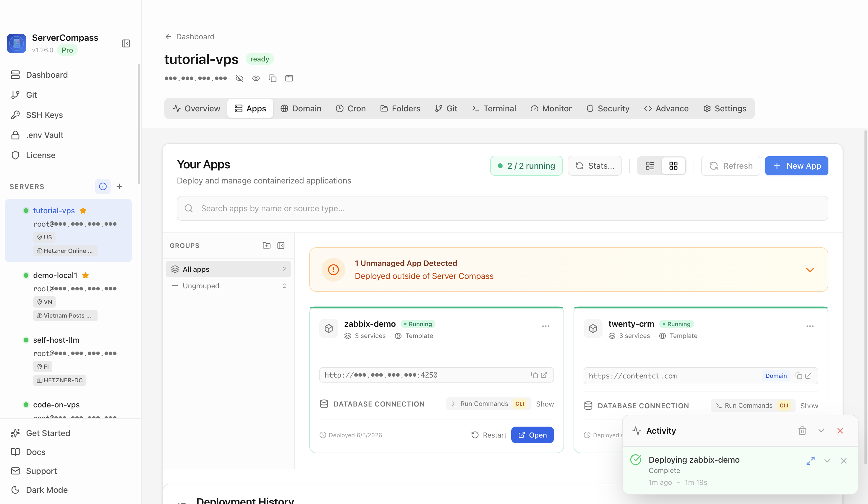Select the Ungrouped group
The image size is (868, 504).
[228, 286]
